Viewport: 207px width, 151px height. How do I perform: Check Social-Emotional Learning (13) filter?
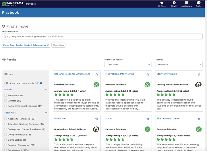pyautogui.click(x=5, y=106)
